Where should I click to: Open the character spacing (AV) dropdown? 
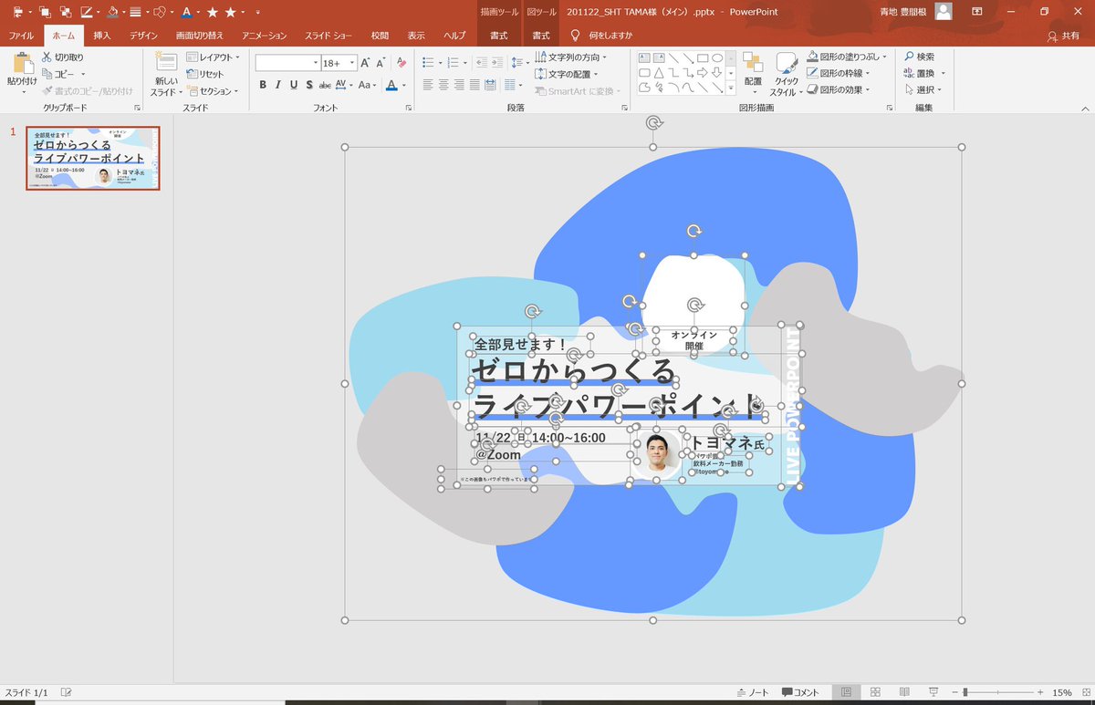point(344,85)
